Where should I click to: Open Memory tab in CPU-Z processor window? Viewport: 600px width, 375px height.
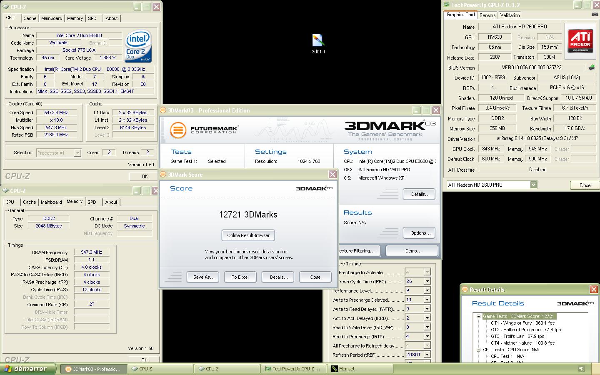tap(75, 18)
